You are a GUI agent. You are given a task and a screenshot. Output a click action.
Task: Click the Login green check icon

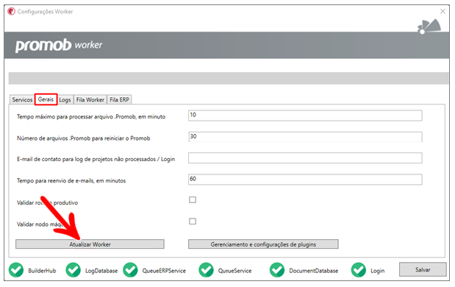pos(359,270)
